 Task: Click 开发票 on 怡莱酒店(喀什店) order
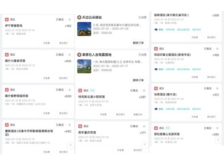(195, 117)
